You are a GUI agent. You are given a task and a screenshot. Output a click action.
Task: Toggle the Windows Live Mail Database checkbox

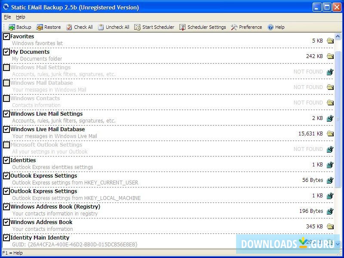(x=6, y=129)
